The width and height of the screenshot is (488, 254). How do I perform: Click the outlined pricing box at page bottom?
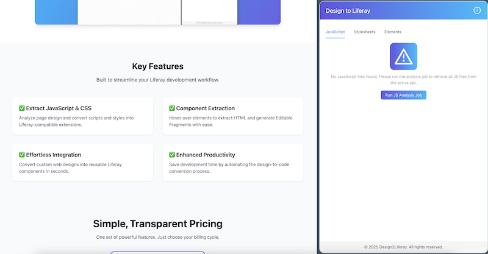(157, 252)
